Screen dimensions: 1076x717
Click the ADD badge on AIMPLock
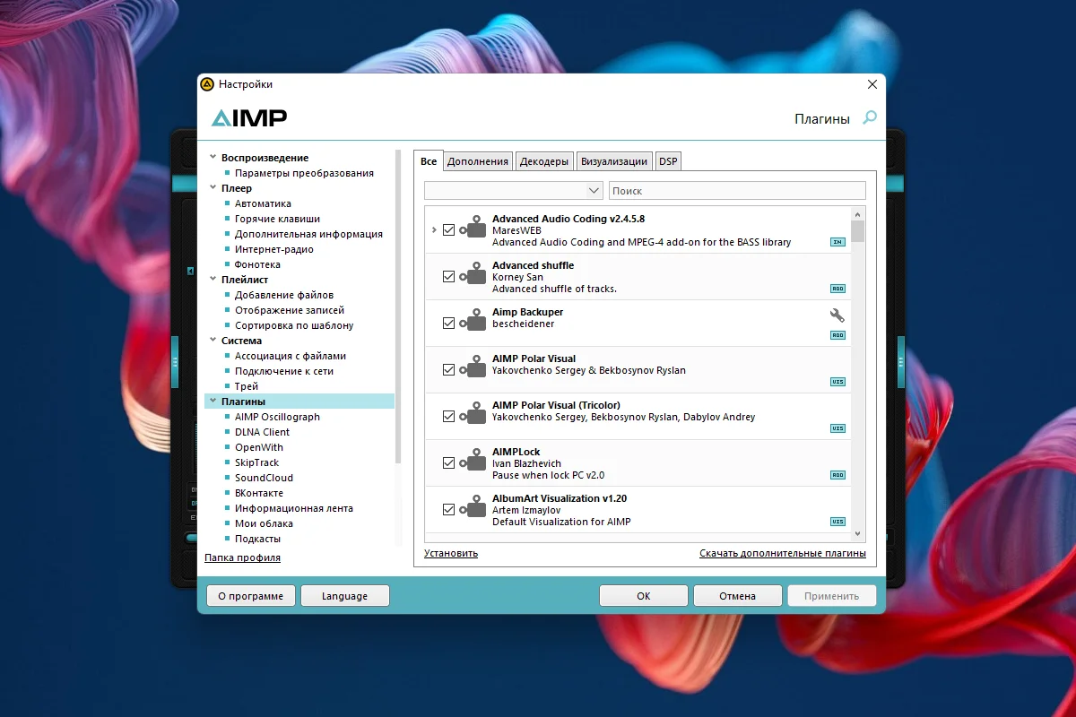pyautogui.click(x=837, y=475)
